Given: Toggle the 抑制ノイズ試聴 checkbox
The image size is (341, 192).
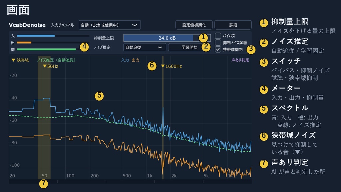Looking at the screenshot, I should (218, 42).
